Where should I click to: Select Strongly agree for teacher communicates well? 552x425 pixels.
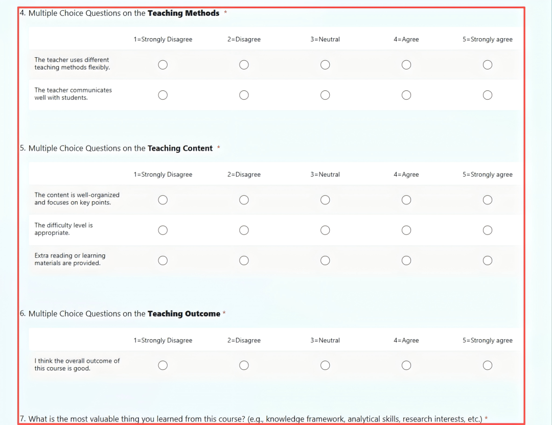click(x=488, y=95)
